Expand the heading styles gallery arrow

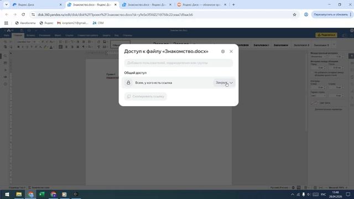[x=334, y=45]
